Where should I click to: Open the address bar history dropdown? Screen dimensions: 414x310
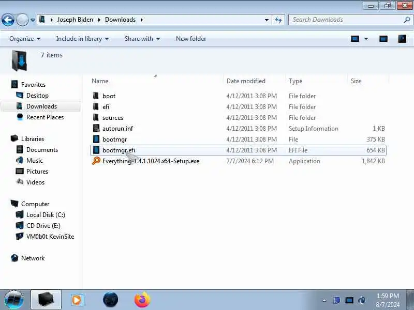(x=267, y=20)
